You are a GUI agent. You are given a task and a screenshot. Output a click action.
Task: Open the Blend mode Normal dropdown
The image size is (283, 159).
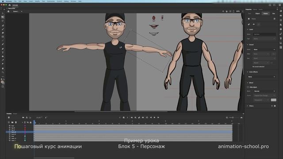click(264, 91)
